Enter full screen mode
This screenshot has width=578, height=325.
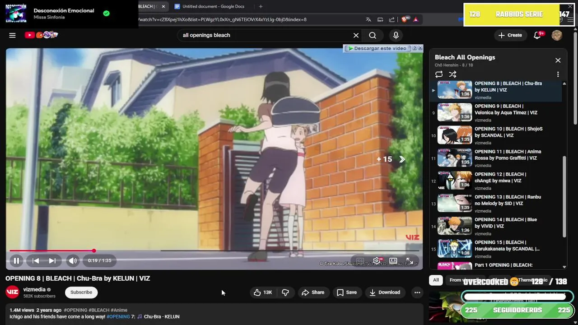click(x=410, y=261)
